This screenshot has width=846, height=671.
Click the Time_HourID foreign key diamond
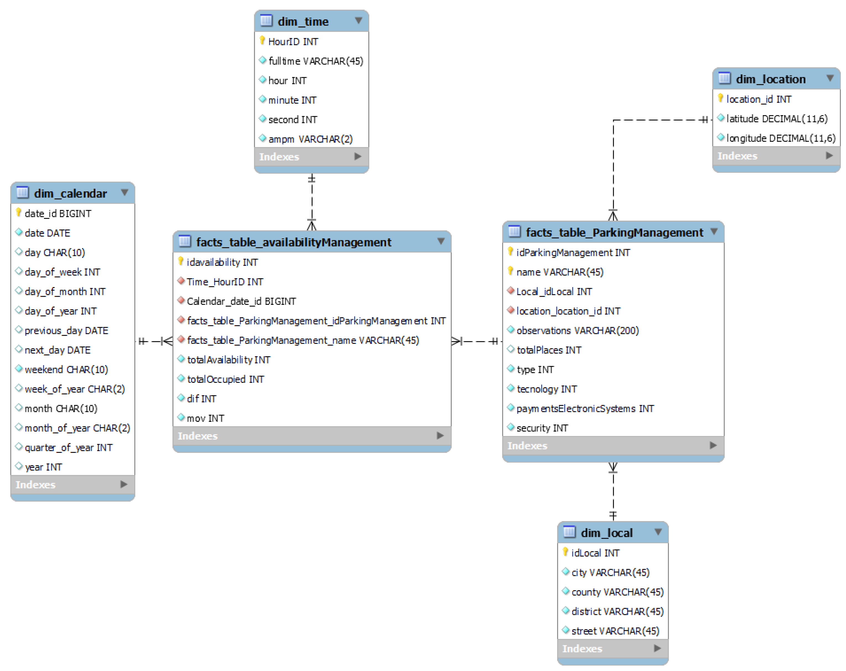coord(181,280)
